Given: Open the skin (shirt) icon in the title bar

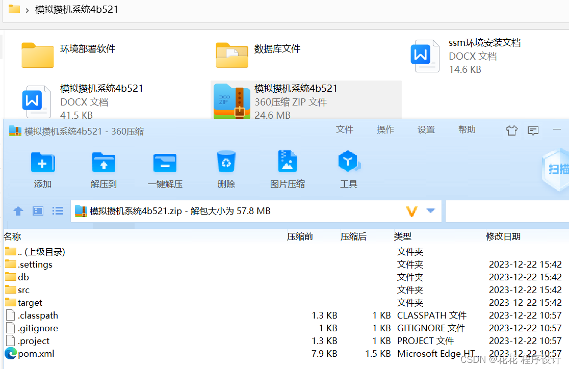Looking at the screenshot, I should tap(512, 130).
